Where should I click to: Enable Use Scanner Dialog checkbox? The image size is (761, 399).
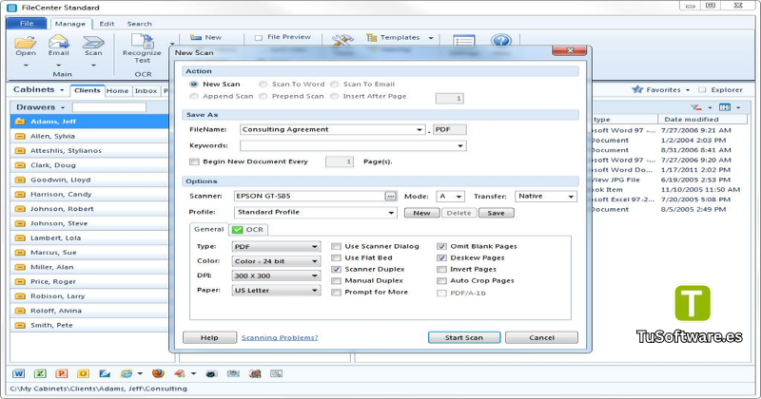pyautogui.click(x=336, y=246)
